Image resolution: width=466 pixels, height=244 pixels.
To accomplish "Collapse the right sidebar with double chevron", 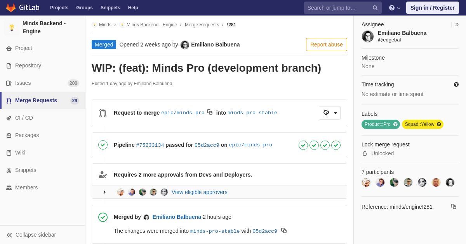I will (x=457, y=24).
